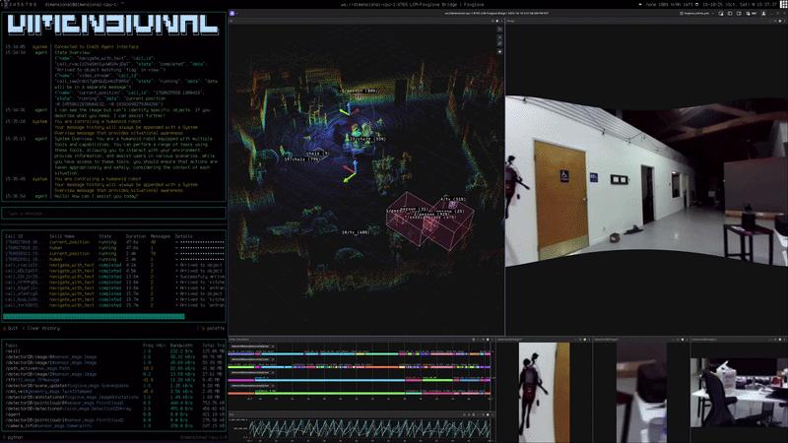Click the Skill Name column header
Image resolution: width=788 pixels, height=443 pixels.
pos(61,237)
